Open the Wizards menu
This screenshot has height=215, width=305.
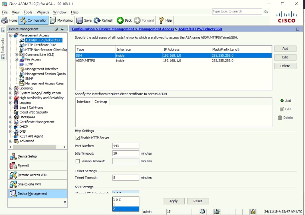[x=43, y=12]
